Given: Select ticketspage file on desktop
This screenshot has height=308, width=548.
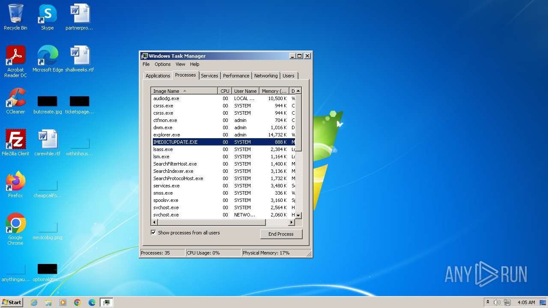Looking at the screenshot, I should coord(79,104).
